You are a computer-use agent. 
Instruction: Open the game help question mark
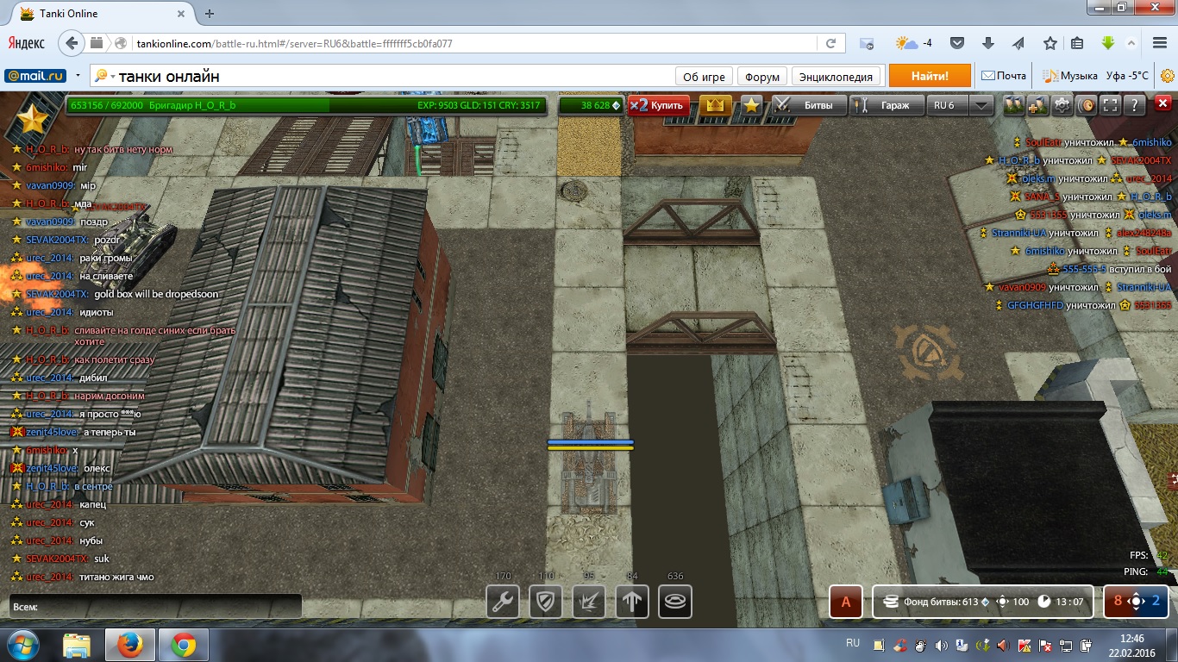pyautogui.click(x=1135, y=105)
